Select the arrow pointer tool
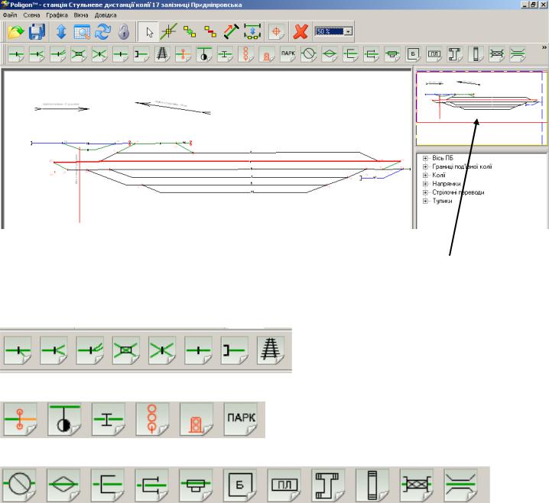The height and width of the screenshot is (503, 549). [150, 32]
